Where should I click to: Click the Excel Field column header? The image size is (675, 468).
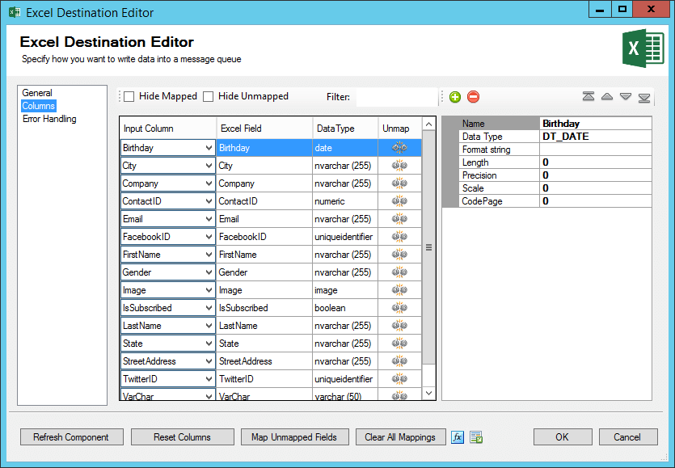(x=264, y=129)
